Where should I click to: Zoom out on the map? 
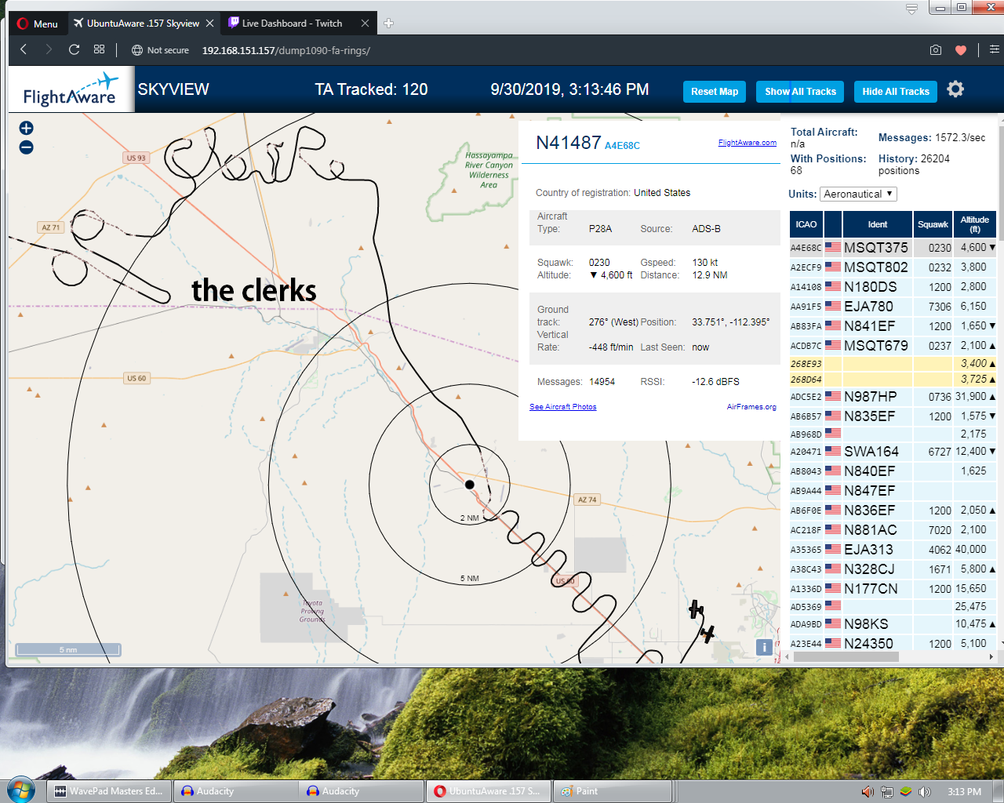coord(26,147)
